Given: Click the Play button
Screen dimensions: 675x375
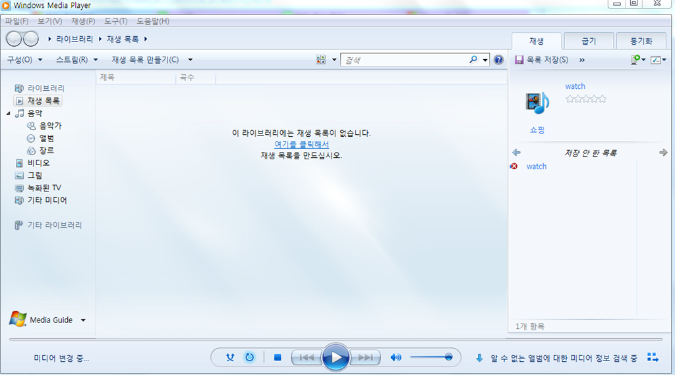Looking at the screenshot, I should (336, 357).
